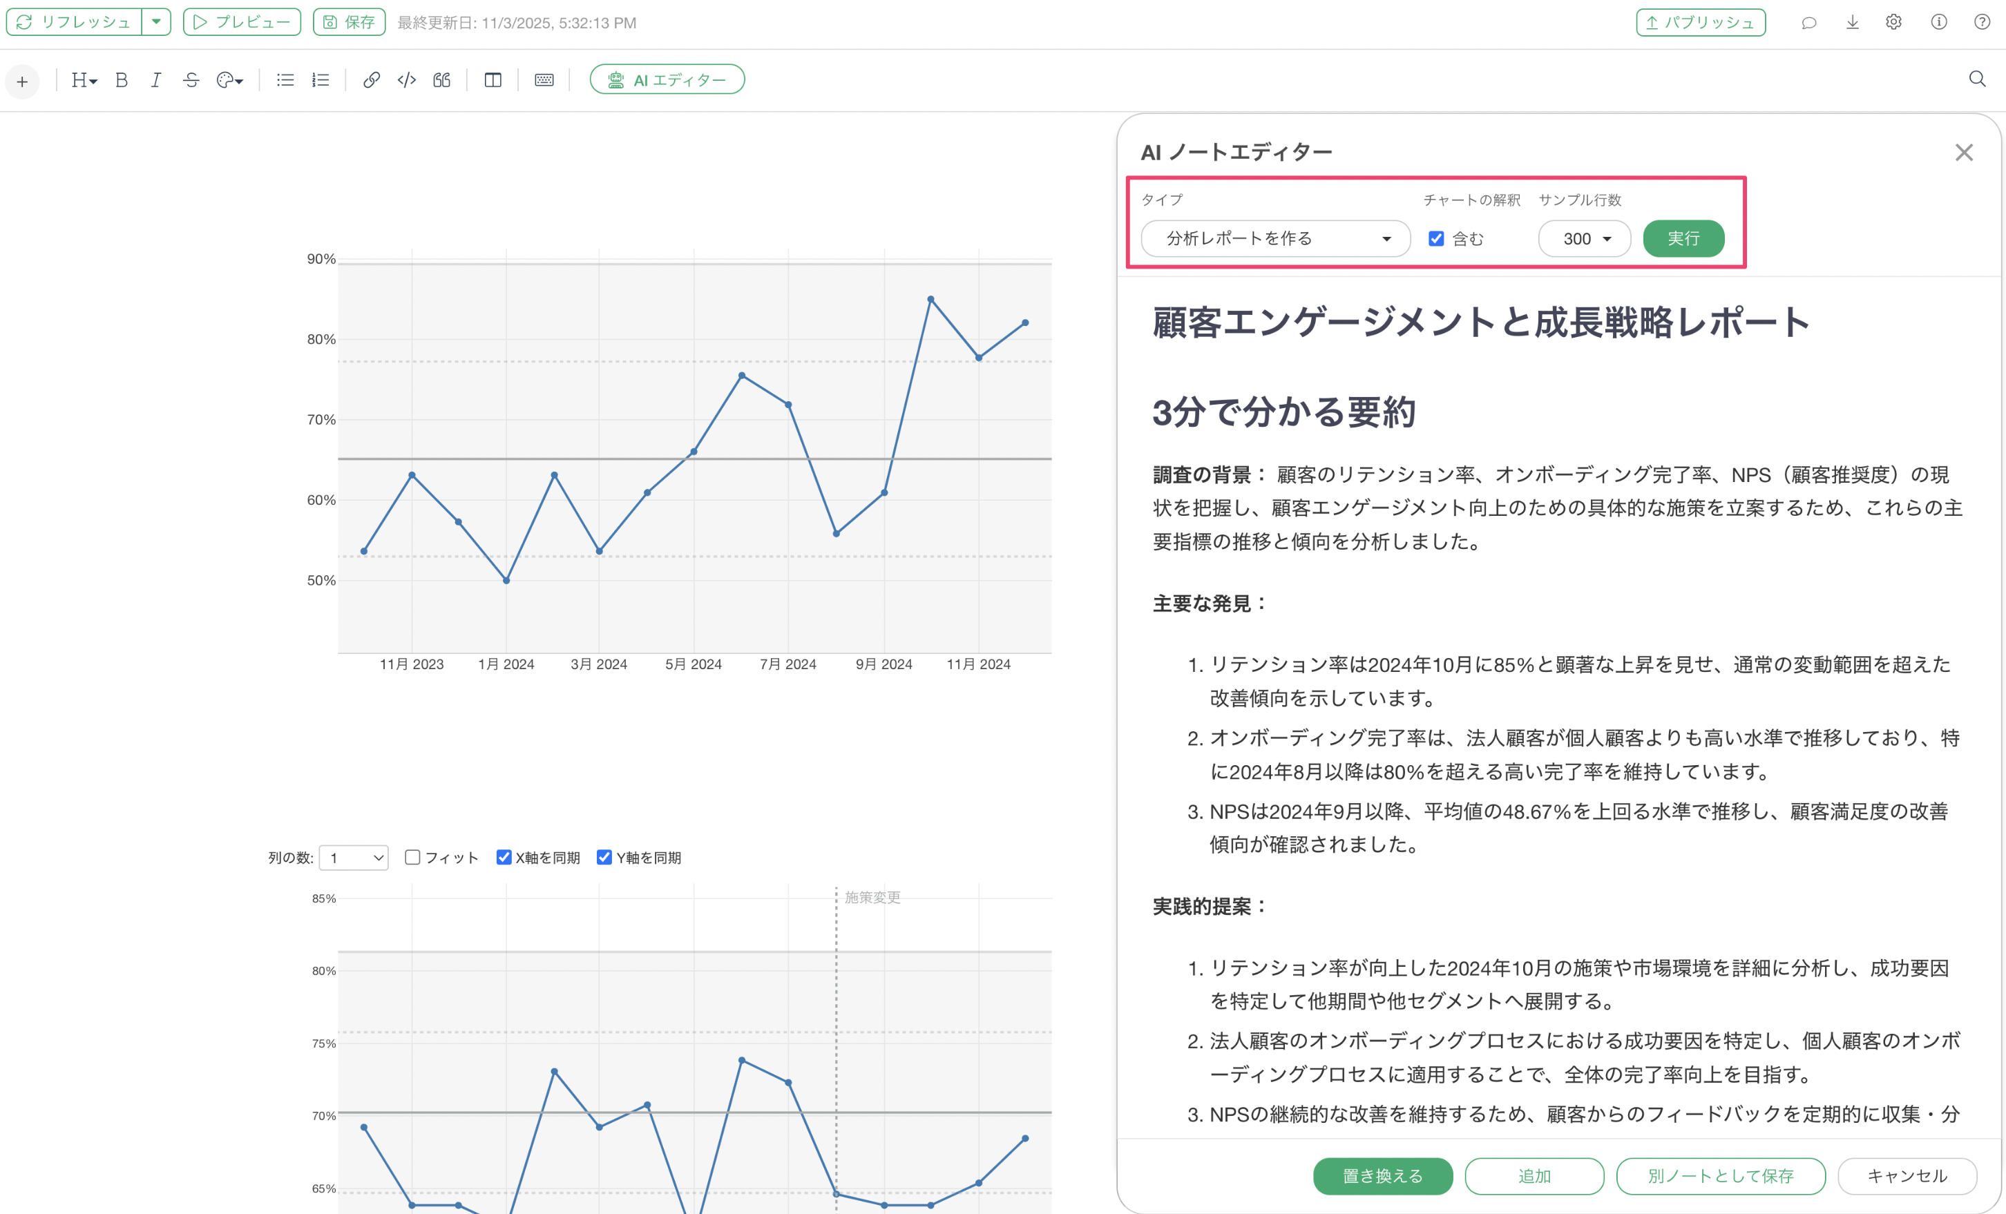Image resolution: width=2006 pixels, height=1214 pixels.
Task: Disable the Y軸を同期 checkbox
Action: pos(604,857)
